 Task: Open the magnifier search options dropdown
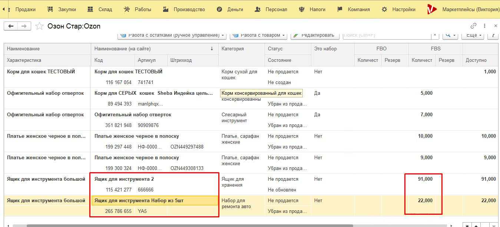tap(450, 35)
